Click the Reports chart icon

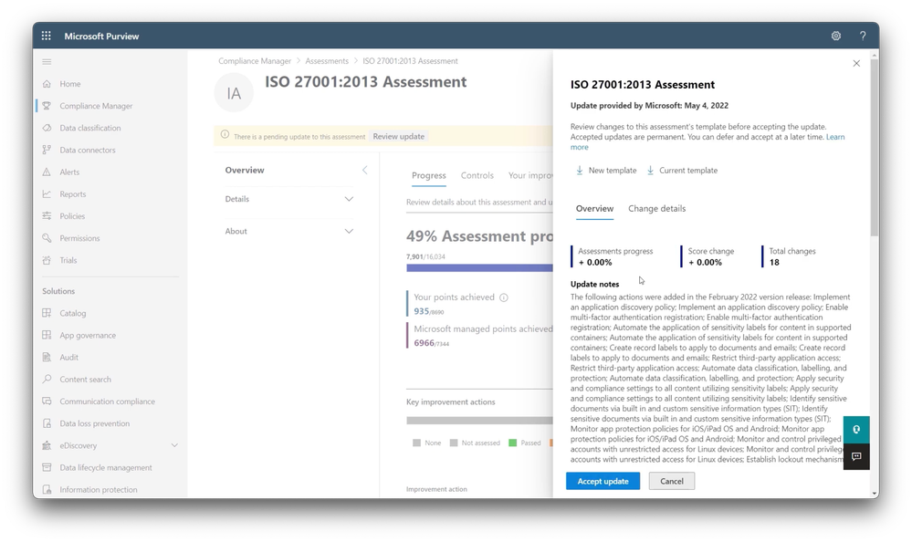tap(47, 194)
